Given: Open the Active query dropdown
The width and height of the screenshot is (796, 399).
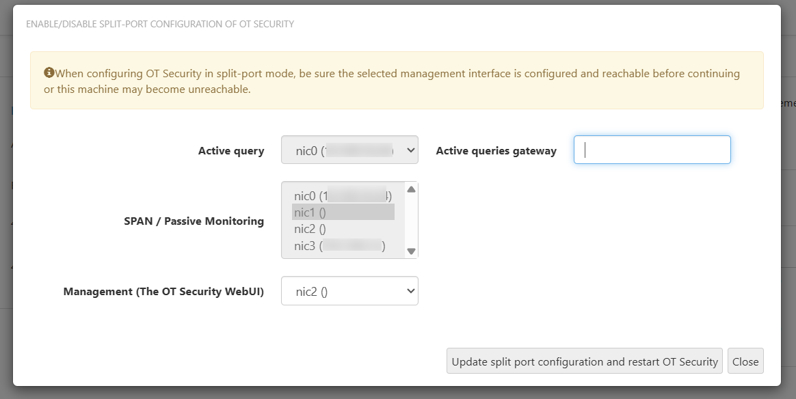Looking at the screenshot, I should pyautogui.click(x=349, y=150).
